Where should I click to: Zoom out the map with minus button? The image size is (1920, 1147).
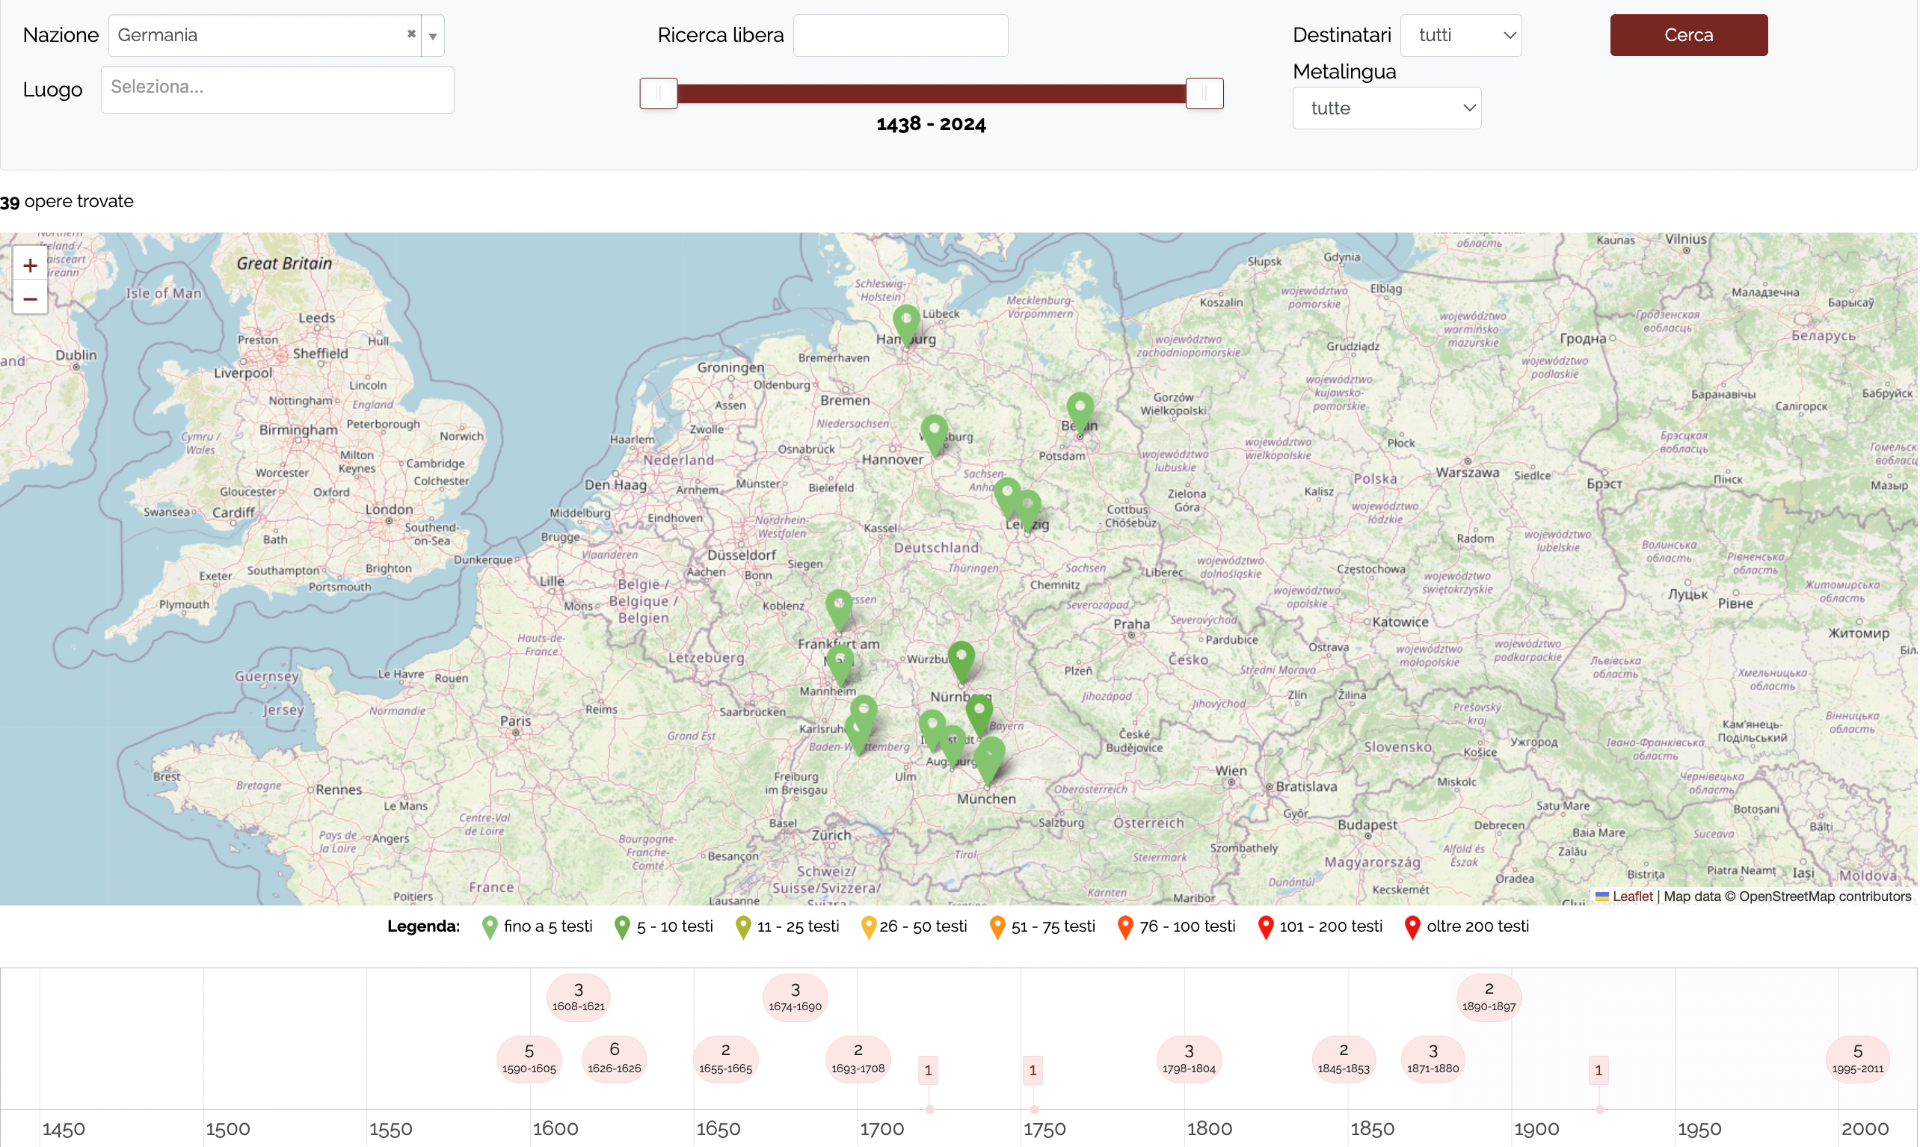[30, 299]
